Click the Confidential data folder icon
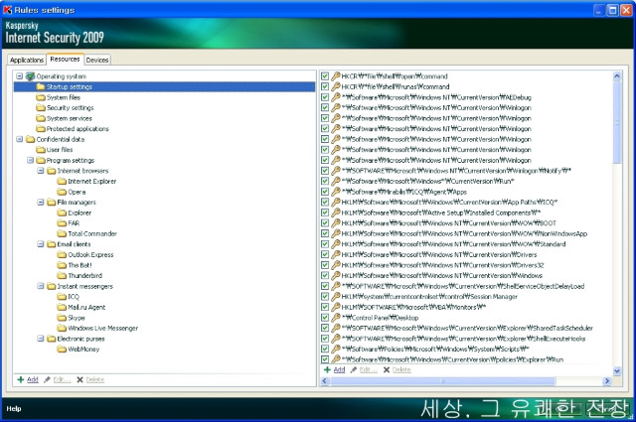The height and width of the screenshot is (422, 636). 31,139
